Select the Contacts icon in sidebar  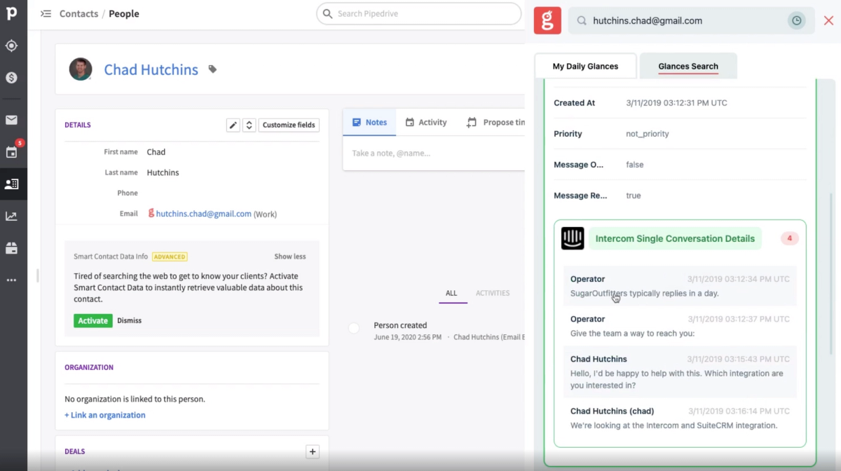pos(11,184)
